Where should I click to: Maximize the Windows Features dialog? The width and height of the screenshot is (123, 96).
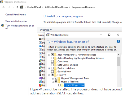click(x=109, y=35)
